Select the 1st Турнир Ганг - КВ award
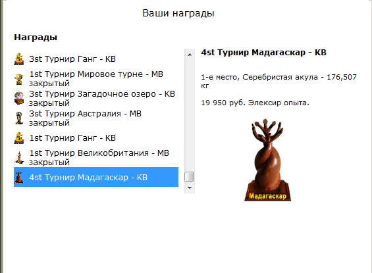 (96, 138)
